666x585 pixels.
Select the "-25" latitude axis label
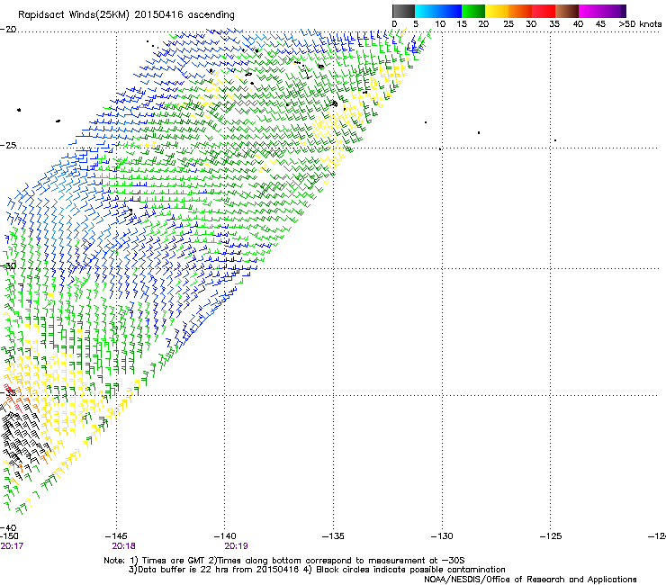[x=8, y=145]
